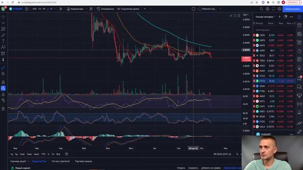Screen dimensions: 303x170
Task: Add a symbol to compare with plus icon
Action: click(x=27, y=9)
